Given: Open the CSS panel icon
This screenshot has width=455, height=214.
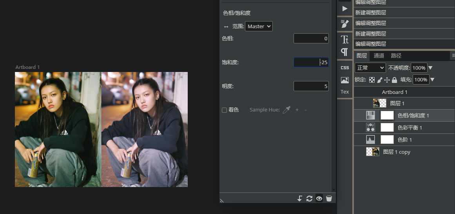Looking at the screenshot, I should pos(345,68).
